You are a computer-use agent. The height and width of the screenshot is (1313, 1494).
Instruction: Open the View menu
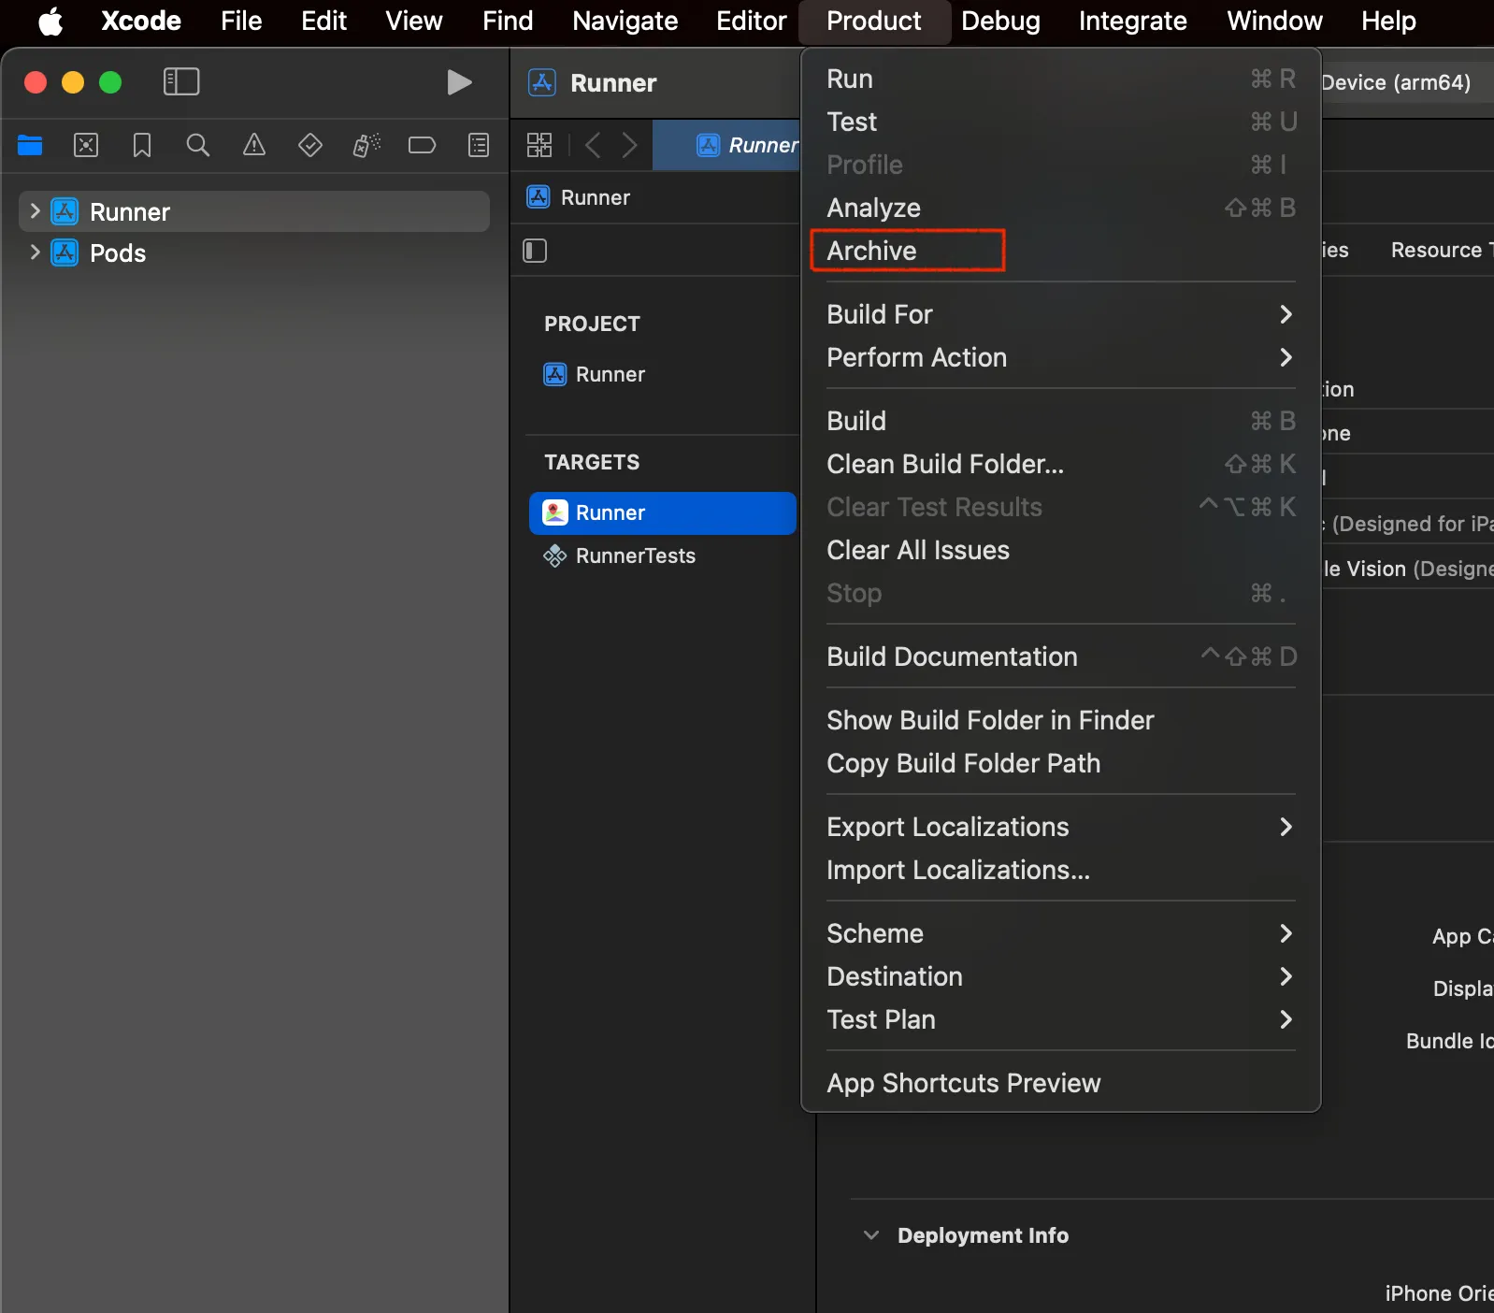pos(414,21)
